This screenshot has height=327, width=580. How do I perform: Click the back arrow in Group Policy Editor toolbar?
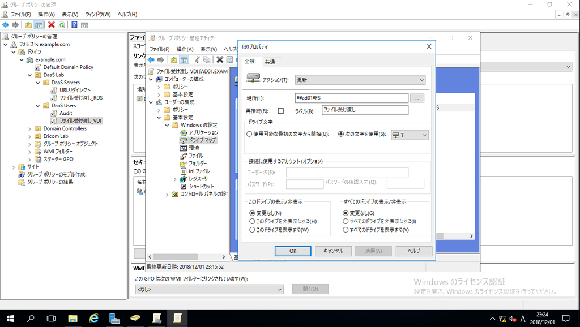click(151, 59)
